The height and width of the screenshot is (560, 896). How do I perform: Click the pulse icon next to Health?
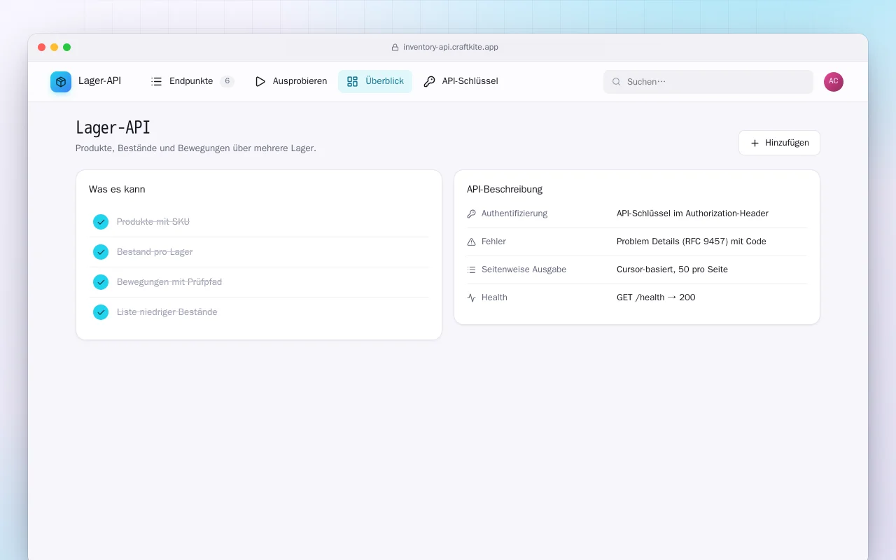click(472, 297)
